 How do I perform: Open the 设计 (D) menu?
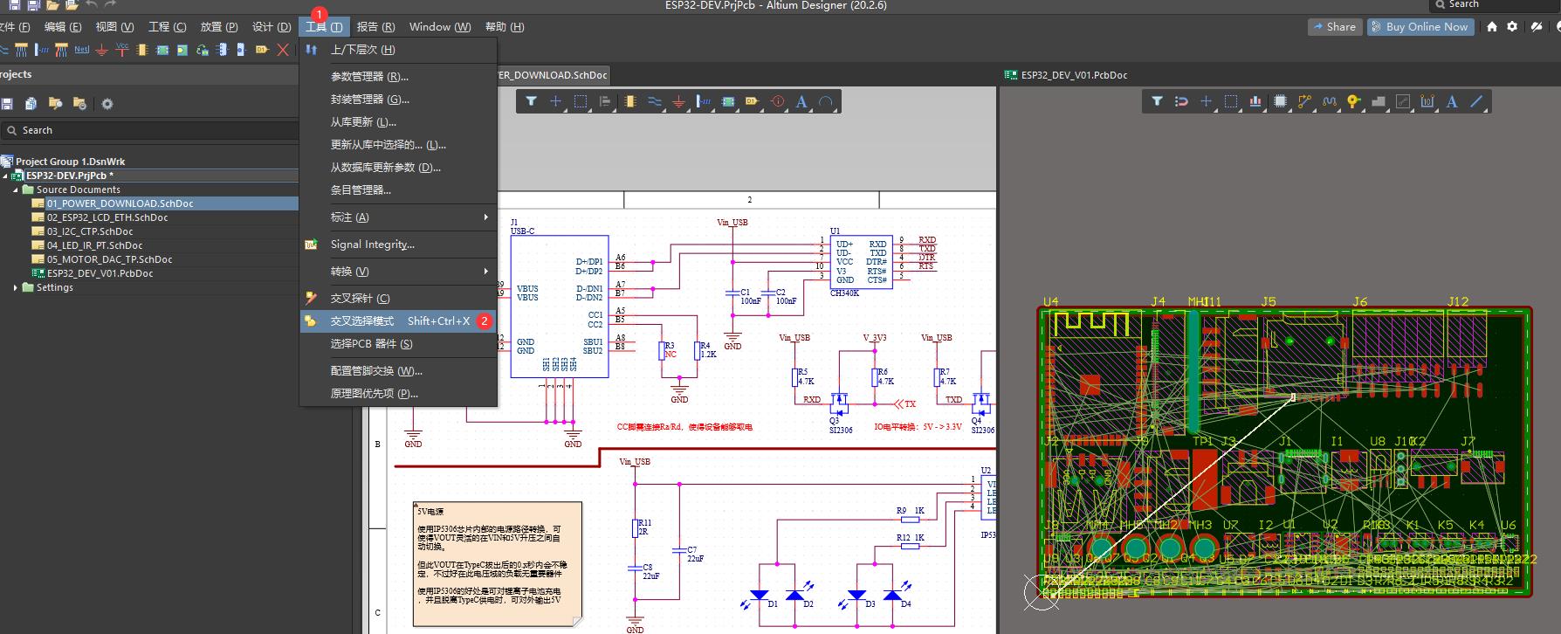point(272,27)
